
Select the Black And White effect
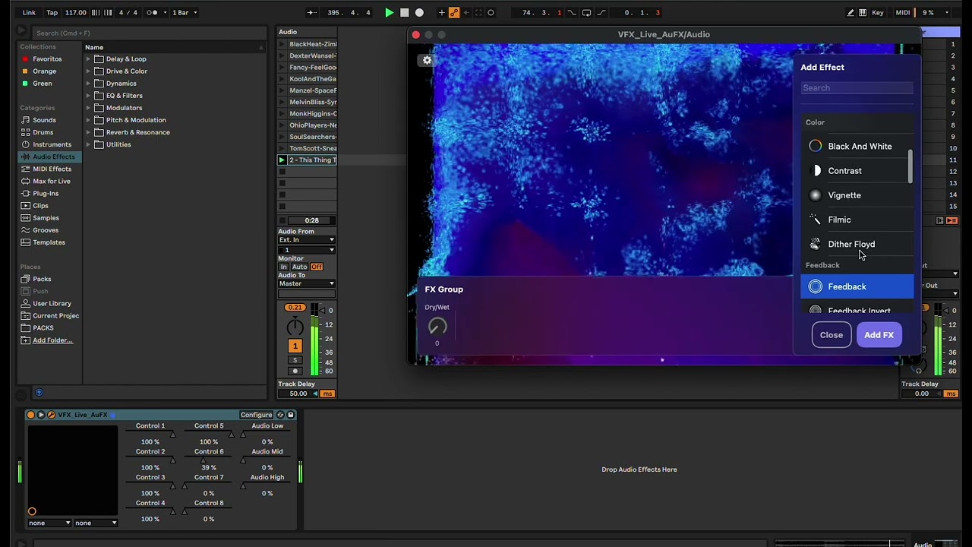856,146
